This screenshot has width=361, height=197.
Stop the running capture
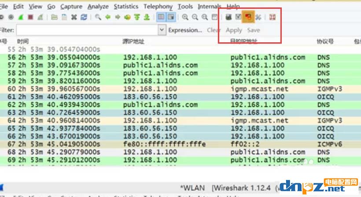(x=30, y=17)
